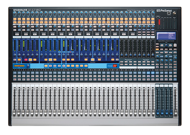
Task: Click the Tap tempo button
Action: (x=175, y=45)
